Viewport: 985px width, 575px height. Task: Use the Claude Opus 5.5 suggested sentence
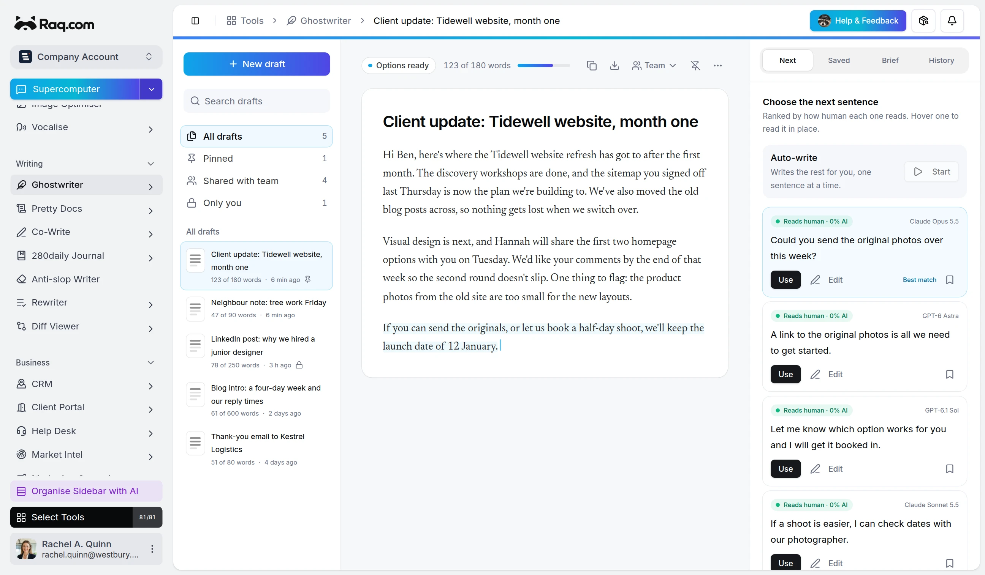785,280
